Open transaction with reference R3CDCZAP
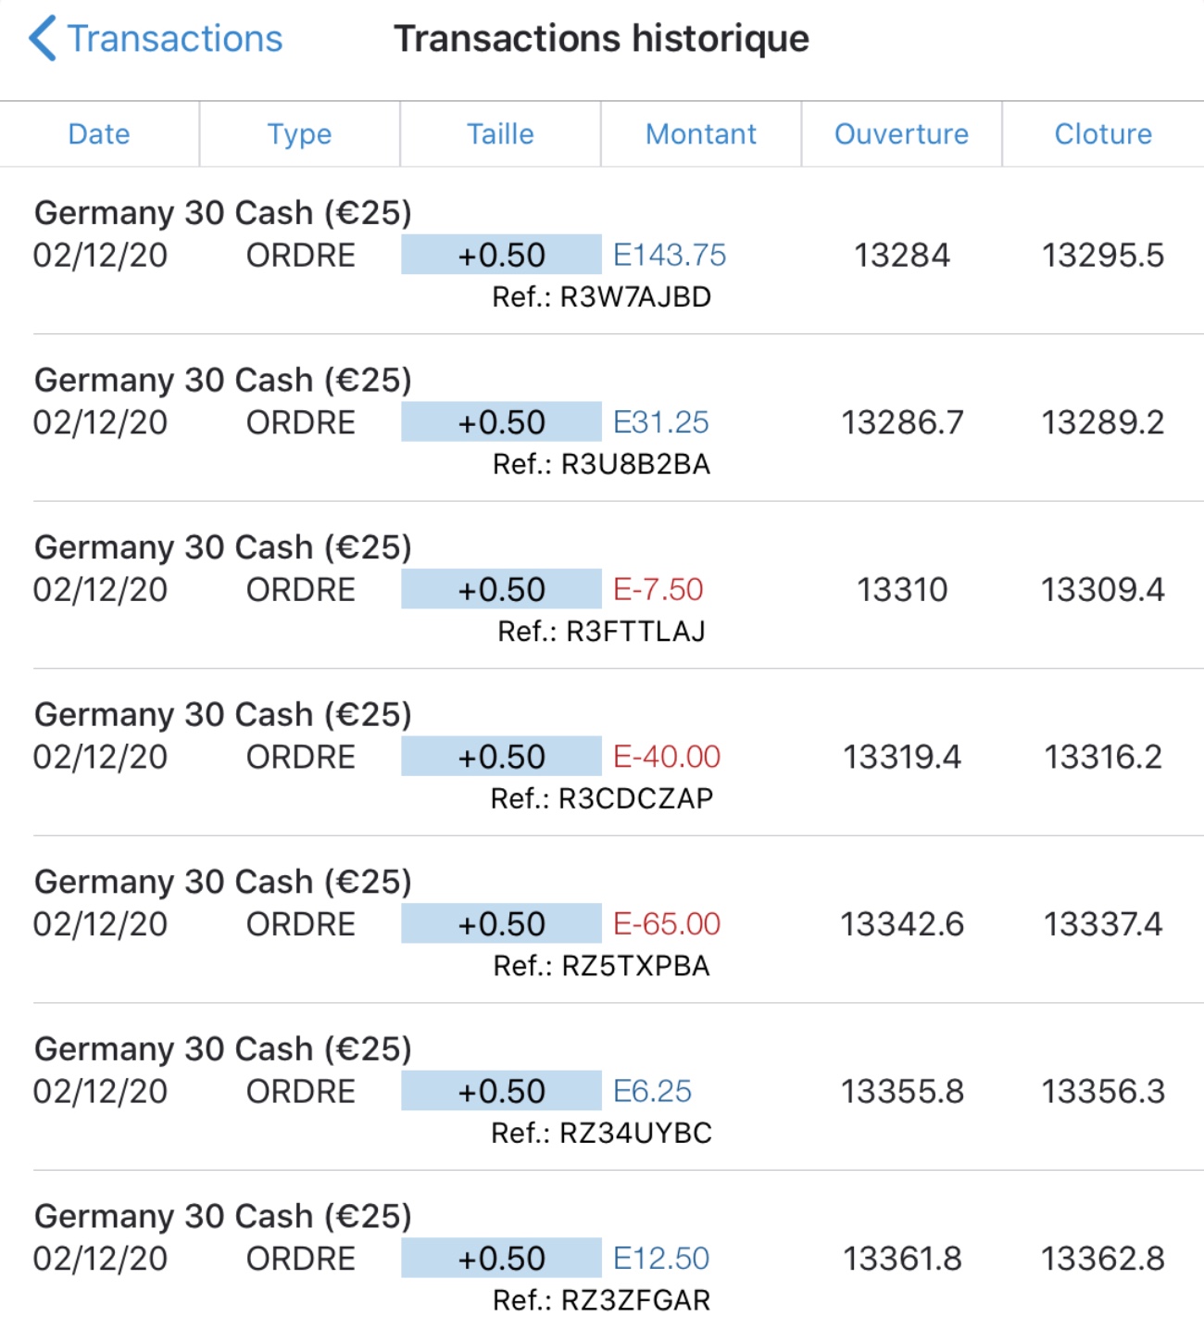1204x1329 pixels. [x=602, y=798]
